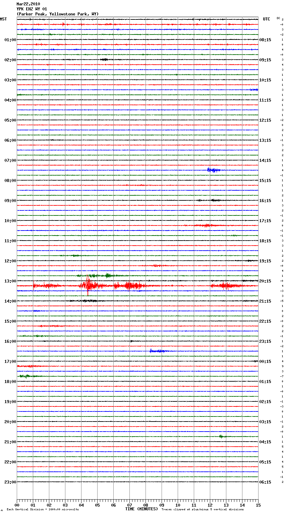This screenshot has width=285, height=514.
Task: Click the TIME (MINUTES) axis title
Action: [x=141, y=509]
